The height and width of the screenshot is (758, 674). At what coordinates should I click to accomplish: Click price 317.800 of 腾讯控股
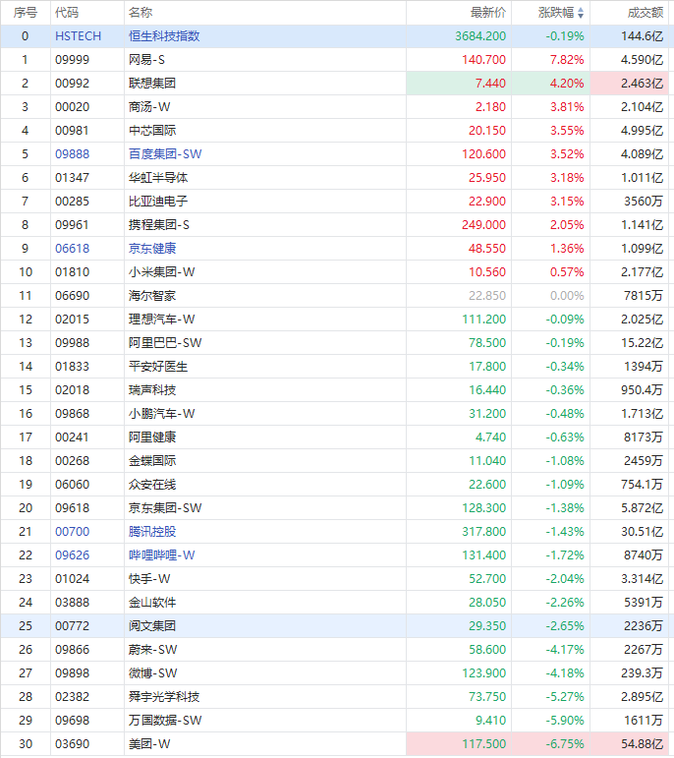tap(483, 532)
